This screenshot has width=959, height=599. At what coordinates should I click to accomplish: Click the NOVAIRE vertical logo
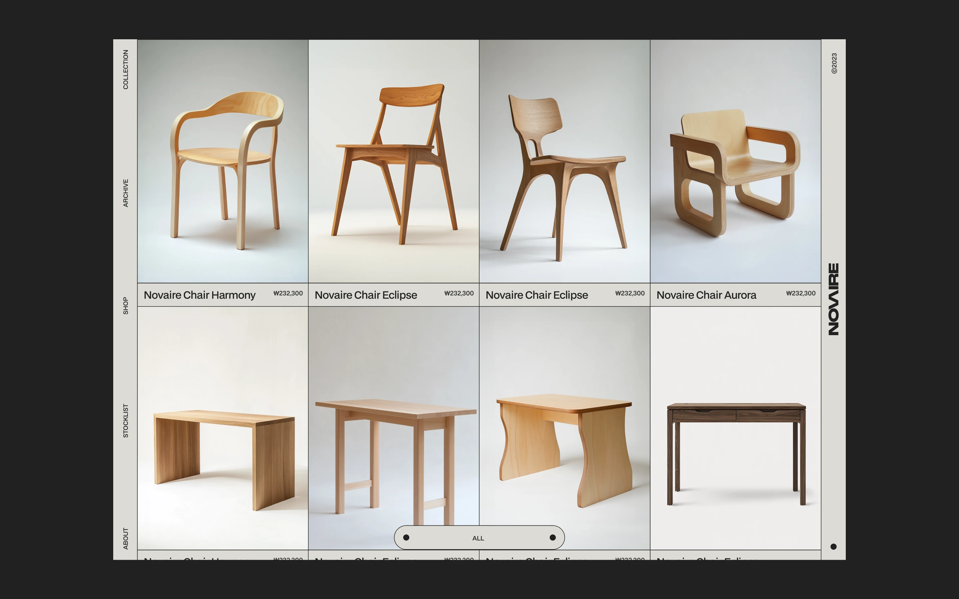[x=833, y=299]
